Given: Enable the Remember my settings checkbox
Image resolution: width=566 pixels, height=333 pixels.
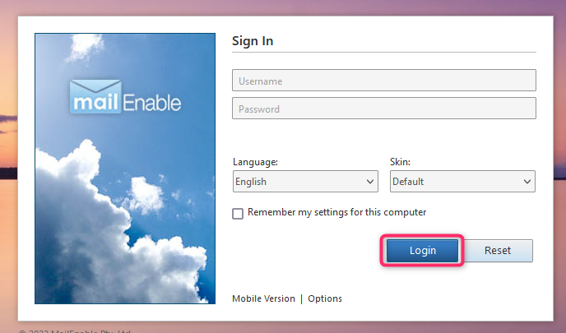Looking at the screenshot, I should click(238, 214).
